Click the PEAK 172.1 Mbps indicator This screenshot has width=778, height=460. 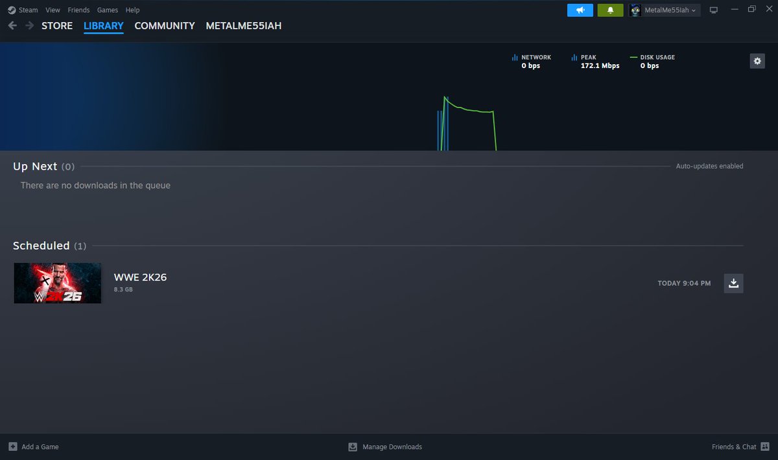pyautogui.click(x=595, y=62)
